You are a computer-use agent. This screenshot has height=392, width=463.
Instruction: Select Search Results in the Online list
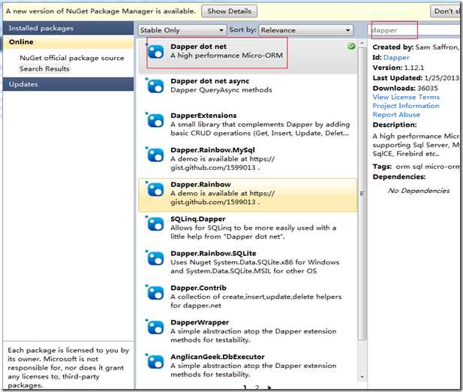[44, 68]
